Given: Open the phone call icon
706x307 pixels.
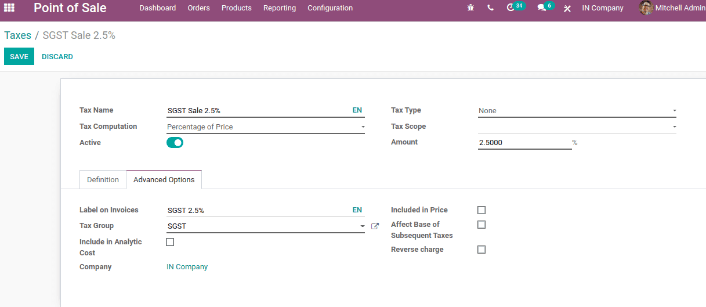Looking at the screenshot, I should tap(490, 8).
